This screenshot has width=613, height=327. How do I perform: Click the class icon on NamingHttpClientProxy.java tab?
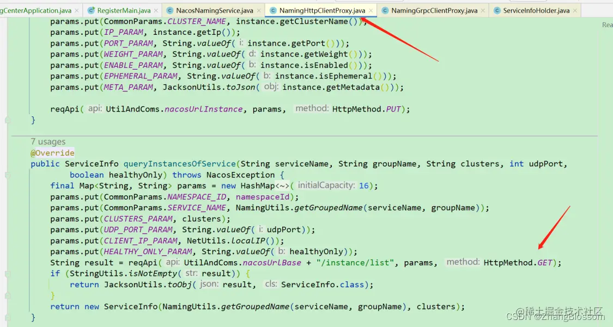(273, 10)
